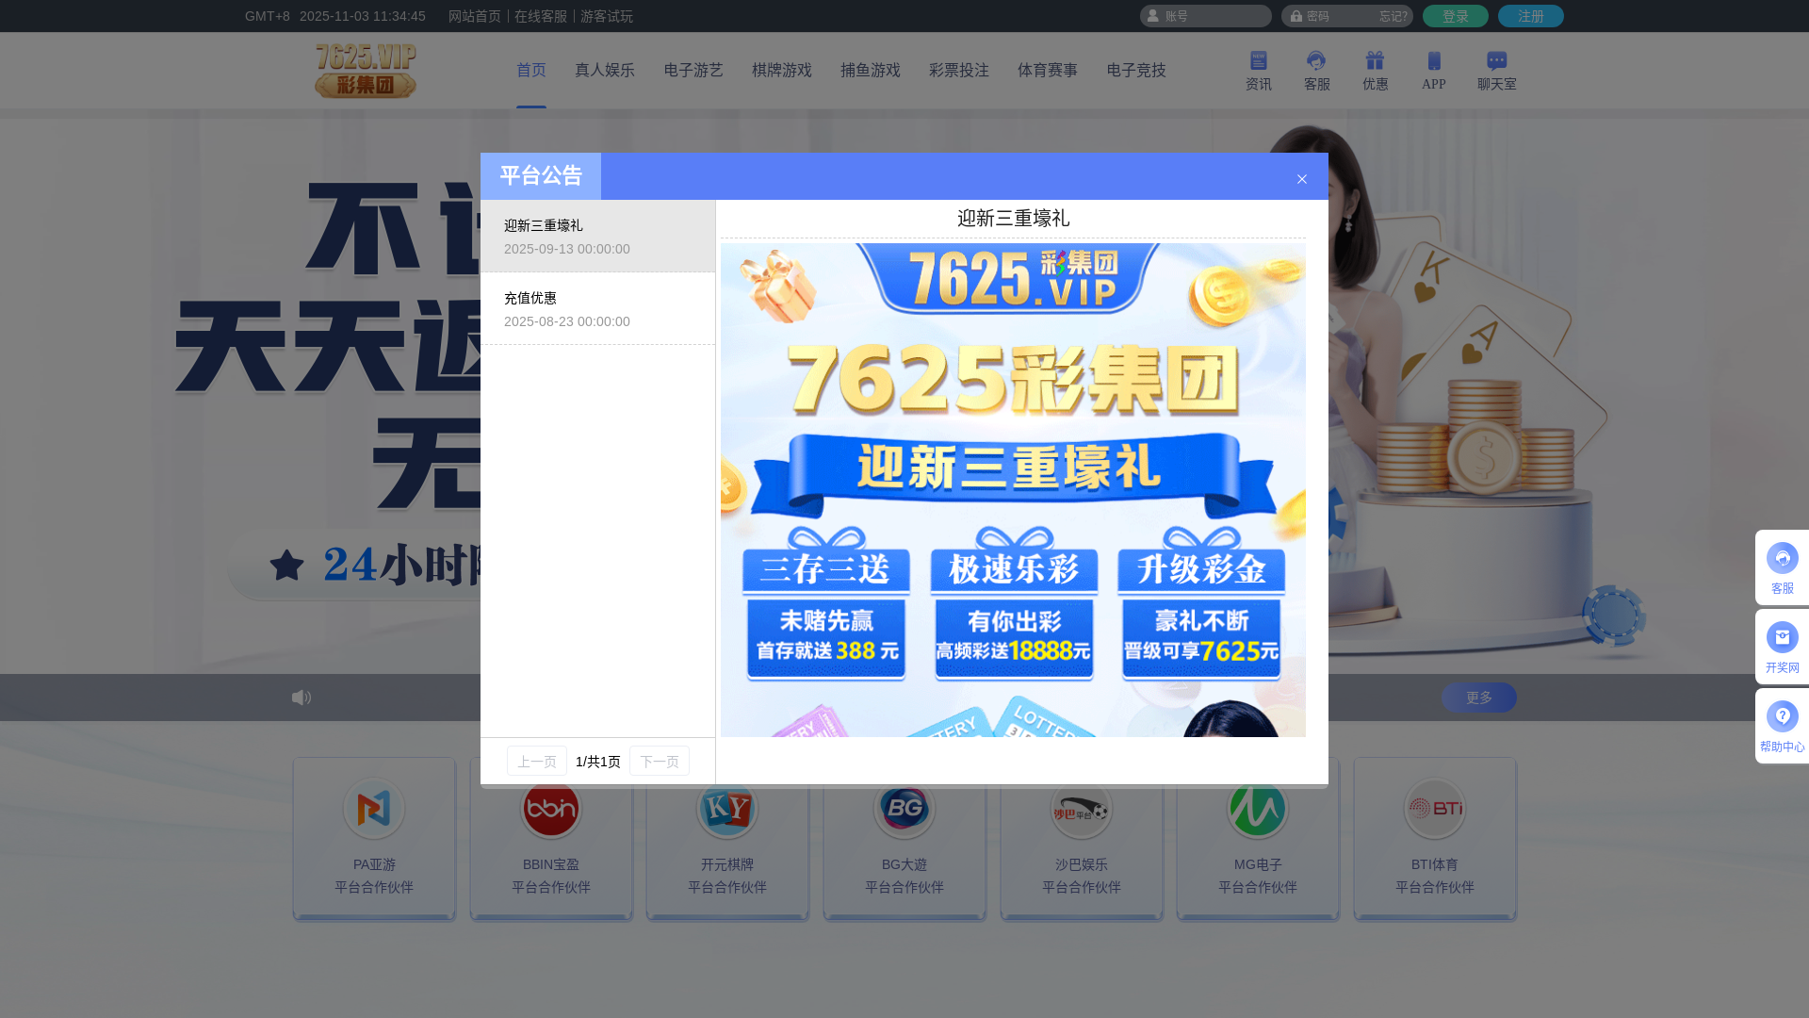1809x1018 pixels.
Task: Open the 体育赛事 nav menu
Action: tap(1048, 71)
